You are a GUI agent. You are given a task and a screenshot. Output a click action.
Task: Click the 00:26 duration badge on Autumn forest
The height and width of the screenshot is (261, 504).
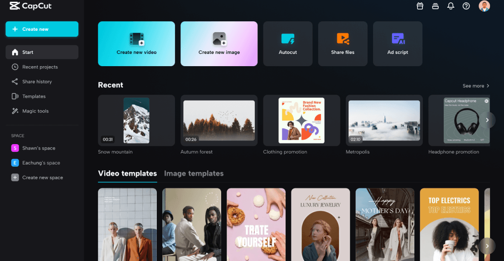tap(191, 140)
